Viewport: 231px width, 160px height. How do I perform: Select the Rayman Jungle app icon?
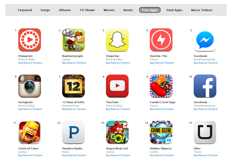pos(73,40)
